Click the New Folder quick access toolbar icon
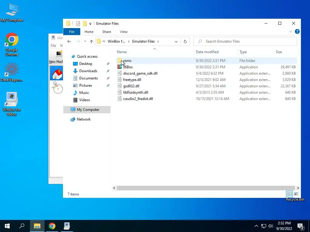Image resolution: width=310 pixels, height=232 pixels. 85,24
